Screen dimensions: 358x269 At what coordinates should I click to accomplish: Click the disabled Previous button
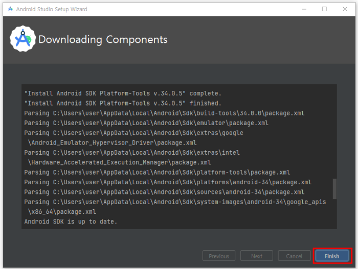click(x=219, y=256)
